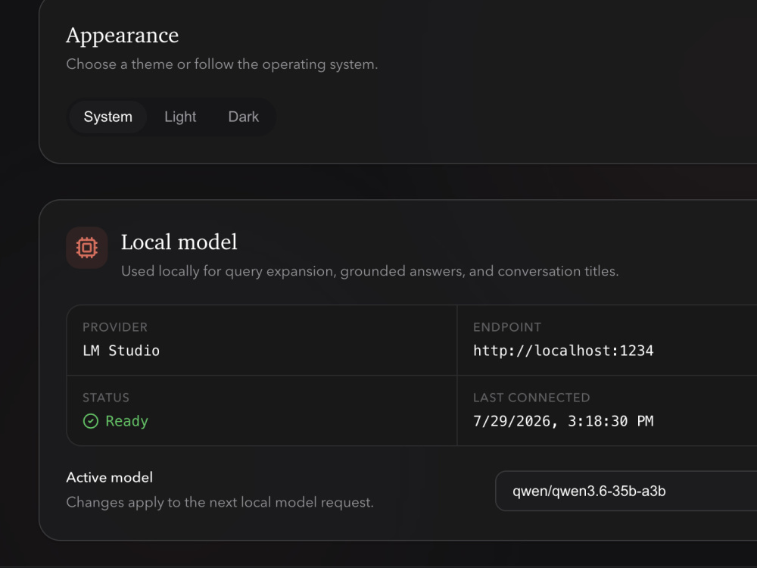Click the Local model chip icon
The height and width of the screenshot is (568, 757).
point(87,248)
